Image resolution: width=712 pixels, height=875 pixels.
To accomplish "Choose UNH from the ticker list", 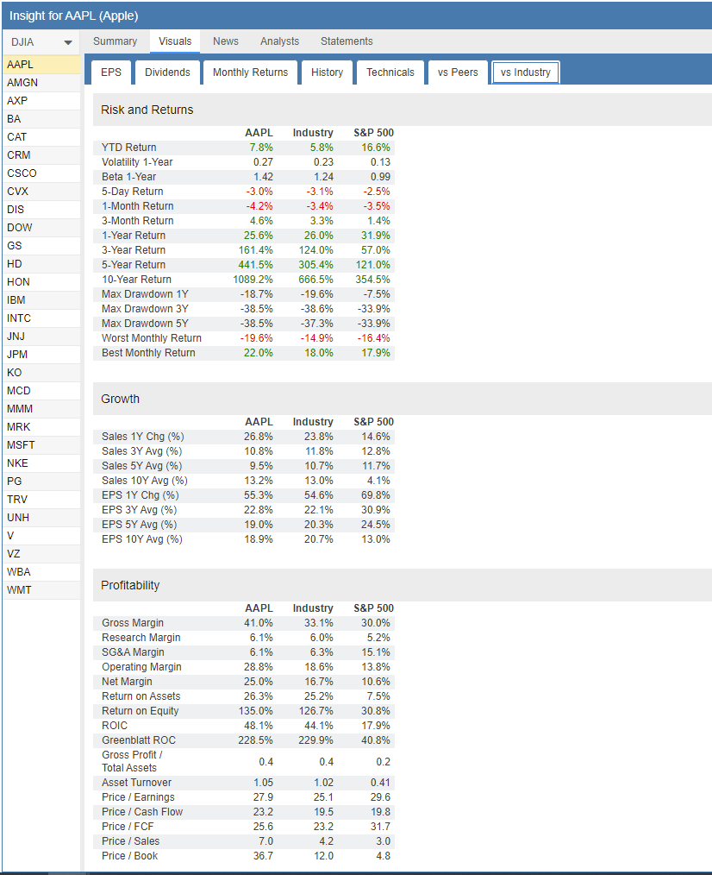I will point(41,518).
